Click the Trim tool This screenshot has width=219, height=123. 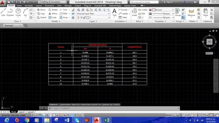pos(63,10)
